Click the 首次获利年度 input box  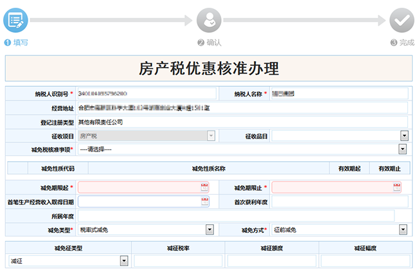point(339,202)
